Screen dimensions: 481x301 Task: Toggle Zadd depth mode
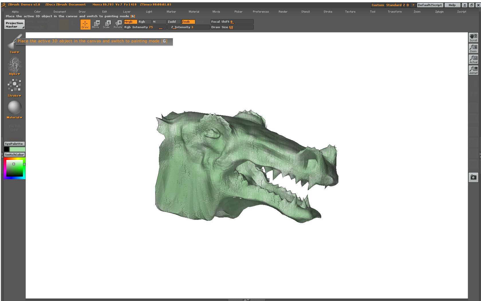click(x=174, y=22)
